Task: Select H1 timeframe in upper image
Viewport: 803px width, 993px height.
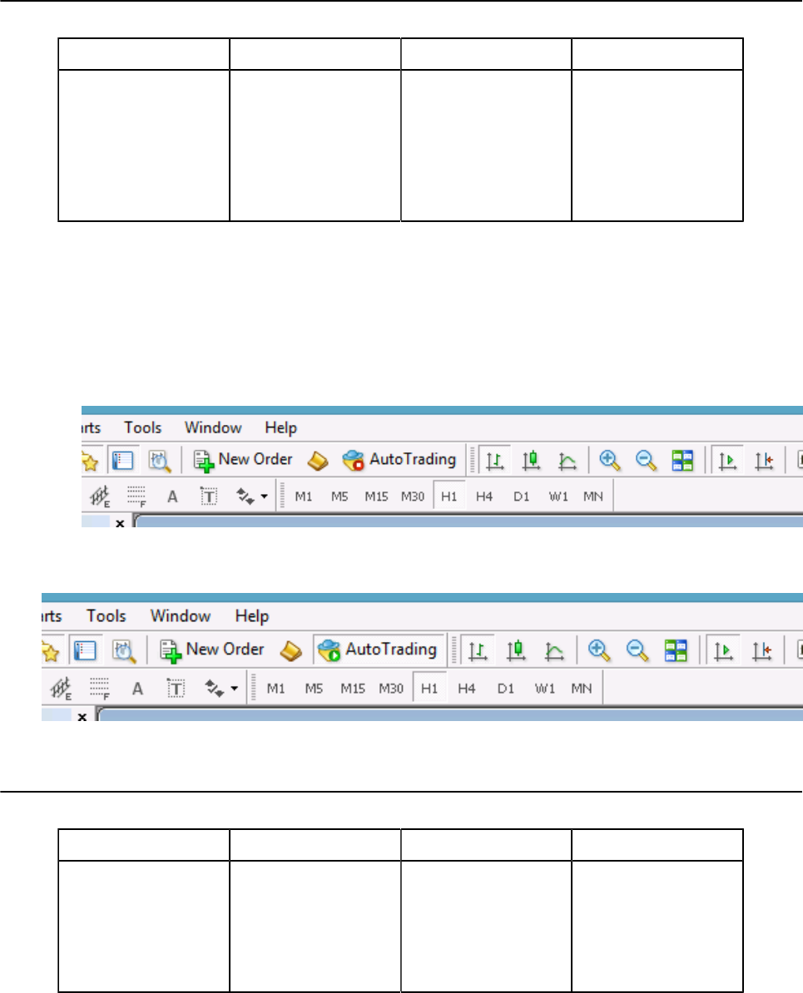Action: [449, 496]
